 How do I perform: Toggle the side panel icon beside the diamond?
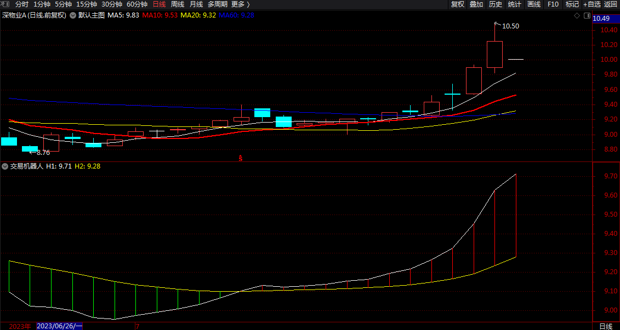[587, 16]
